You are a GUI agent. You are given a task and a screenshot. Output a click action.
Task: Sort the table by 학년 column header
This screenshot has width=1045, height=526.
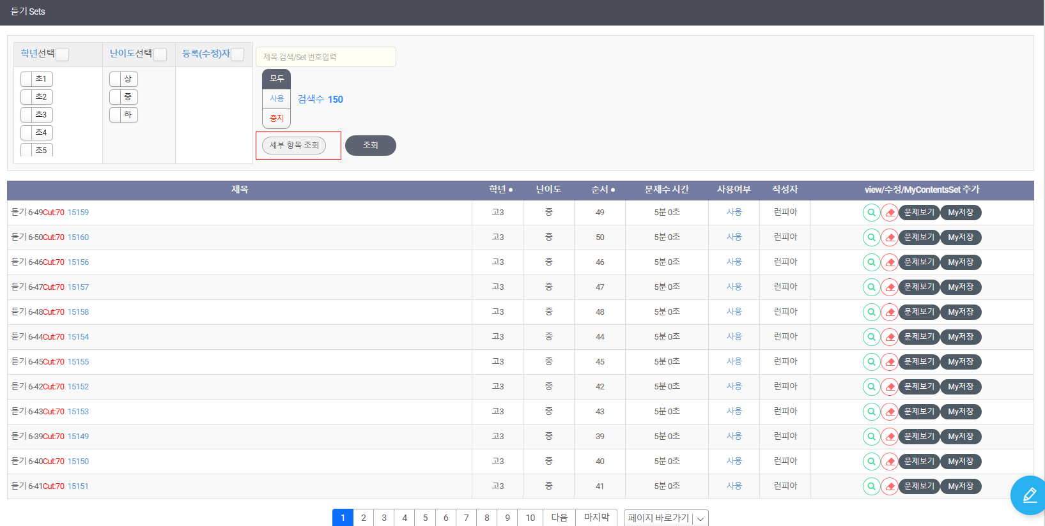(500, 190)
